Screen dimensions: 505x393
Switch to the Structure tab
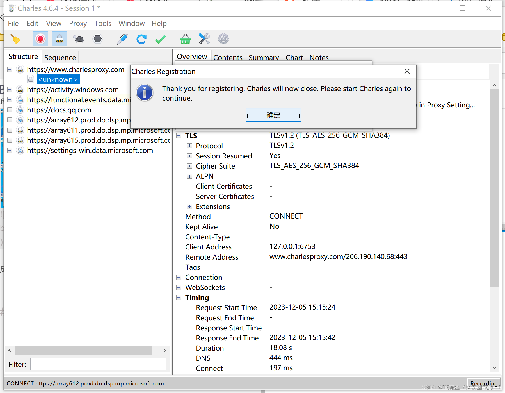tap(23, 57)
